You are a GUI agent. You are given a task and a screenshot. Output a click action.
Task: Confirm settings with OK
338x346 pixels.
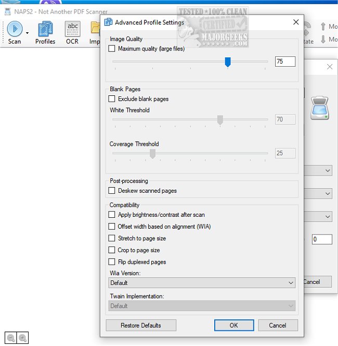click(x=234, y=325)
